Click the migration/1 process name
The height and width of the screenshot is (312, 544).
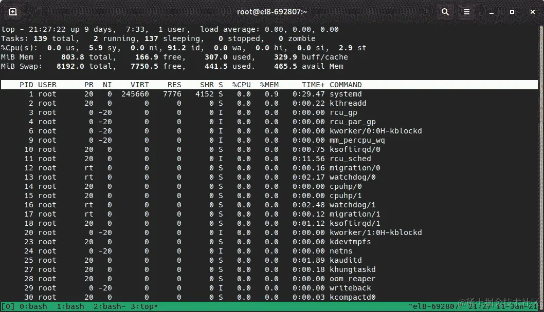355,214
